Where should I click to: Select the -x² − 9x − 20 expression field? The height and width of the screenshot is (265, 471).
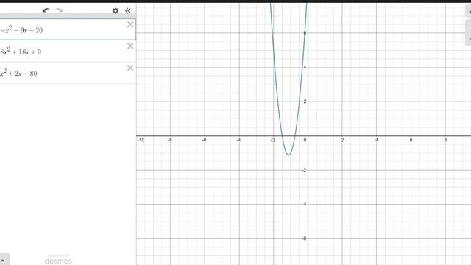coord(68,29)
